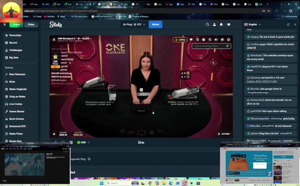Screen dimensions: 300x186
Task: Open Google Chrome from taskbar
Action: [150, 183]
